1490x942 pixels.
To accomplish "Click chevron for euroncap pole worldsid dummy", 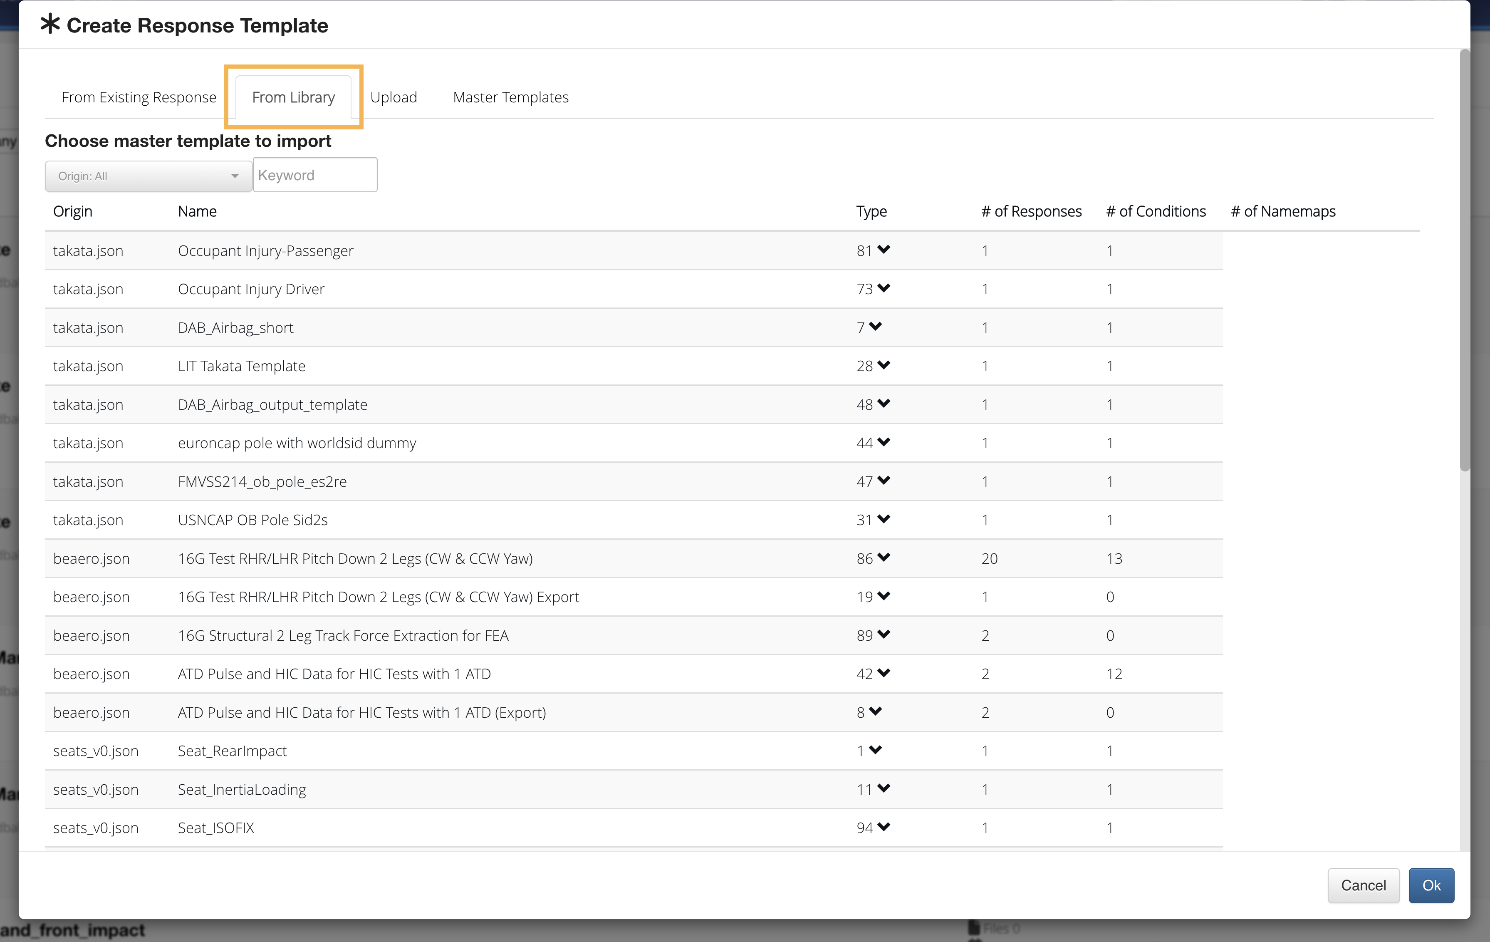I will pyautogui.click(x=883, y=442).
